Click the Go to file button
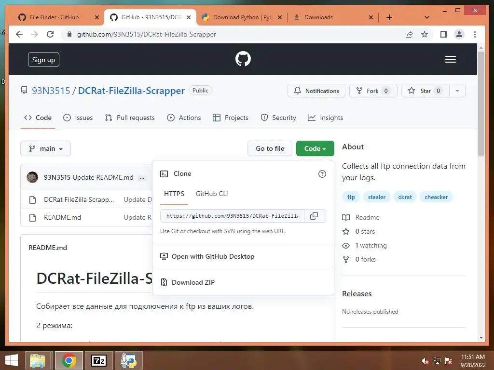 [270, 148]
